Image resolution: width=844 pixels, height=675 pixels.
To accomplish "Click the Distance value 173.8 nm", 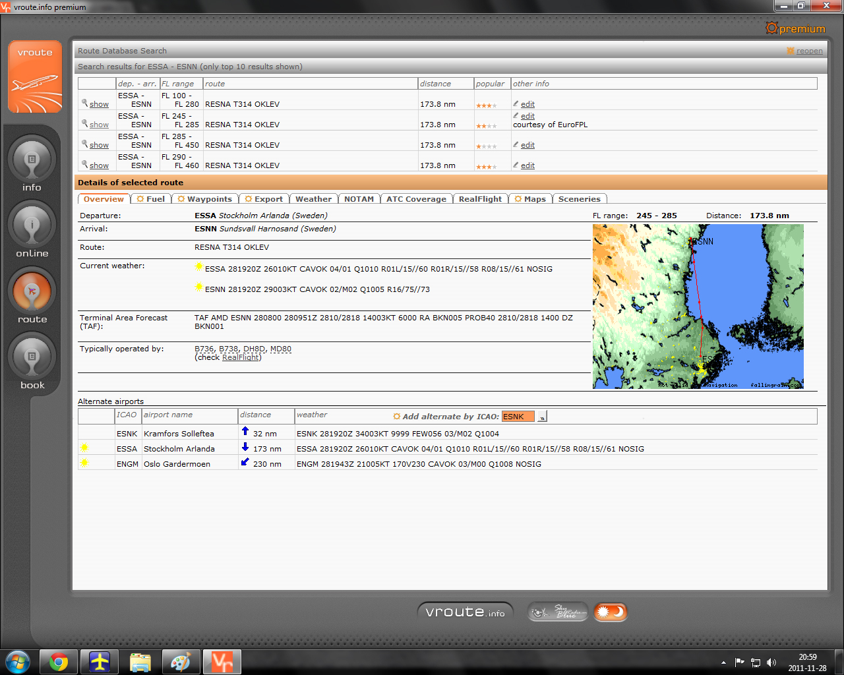I will [769, 216].
